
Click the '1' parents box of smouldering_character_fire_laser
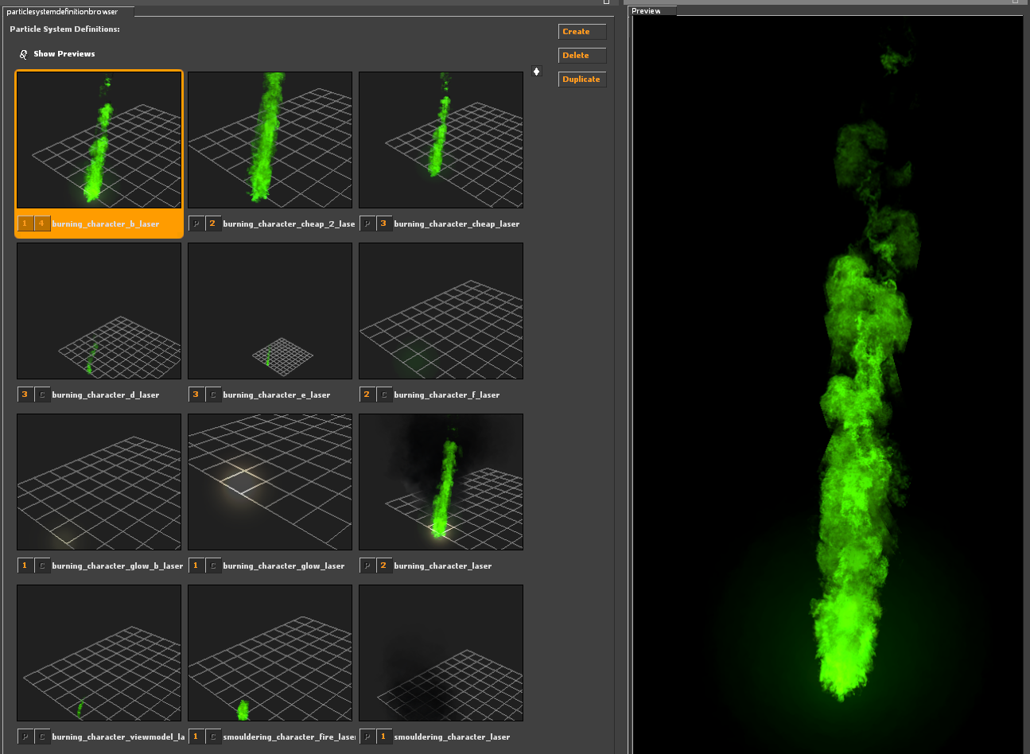tap(196, 737)
